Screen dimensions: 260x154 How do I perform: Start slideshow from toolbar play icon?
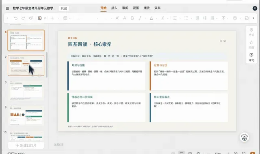click(x=40, y=18)
